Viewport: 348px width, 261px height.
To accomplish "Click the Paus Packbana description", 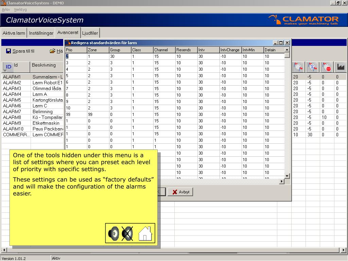I will (47, 129).
